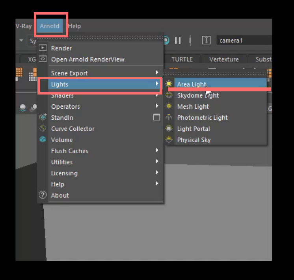Click the Curve Collector icon
The image size is (294, 280).
pyautogui.click(x=43, y=128)
